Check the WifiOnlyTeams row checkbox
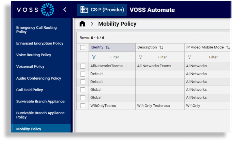The width and height of the screenshot is (232, 142). point(83,106)
